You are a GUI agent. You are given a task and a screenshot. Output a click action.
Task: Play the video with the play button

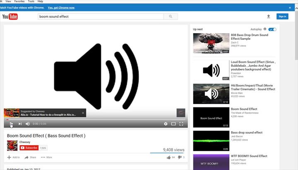[11, 124]
